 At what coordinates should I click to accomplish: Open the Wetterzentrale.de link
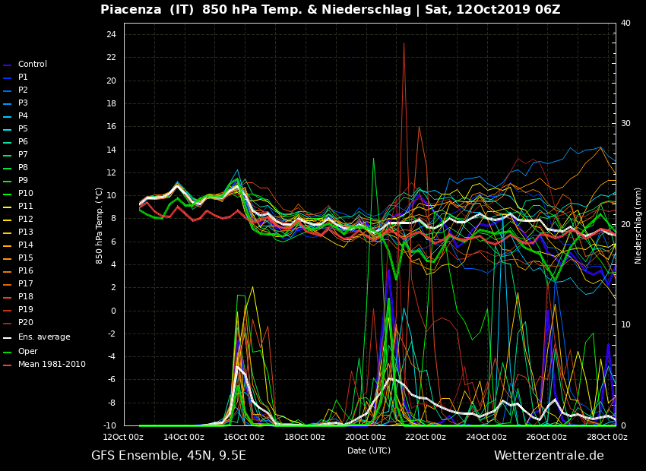click(x=549, y=456)
